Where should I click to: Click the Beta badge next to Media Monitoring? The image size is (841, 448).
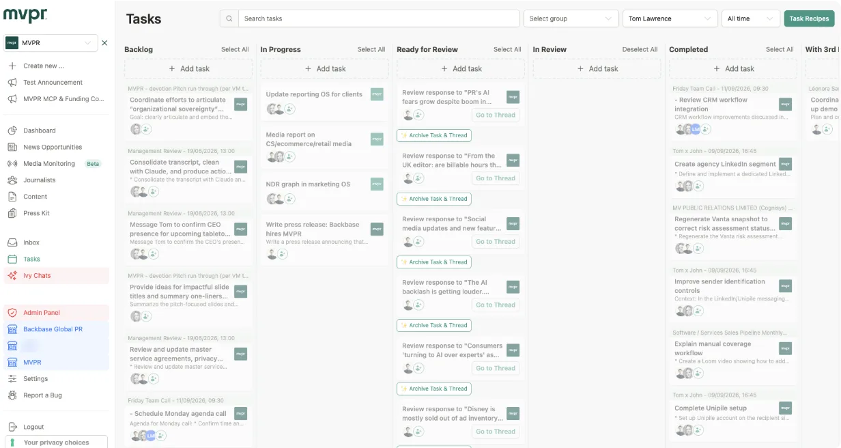92,164
